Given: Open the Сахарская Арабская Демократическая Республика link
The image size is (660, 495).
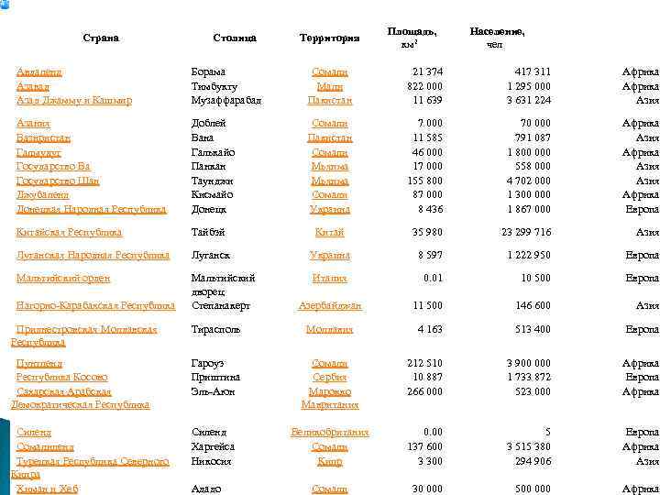Looking at the screenshot, I should point(81,398).
